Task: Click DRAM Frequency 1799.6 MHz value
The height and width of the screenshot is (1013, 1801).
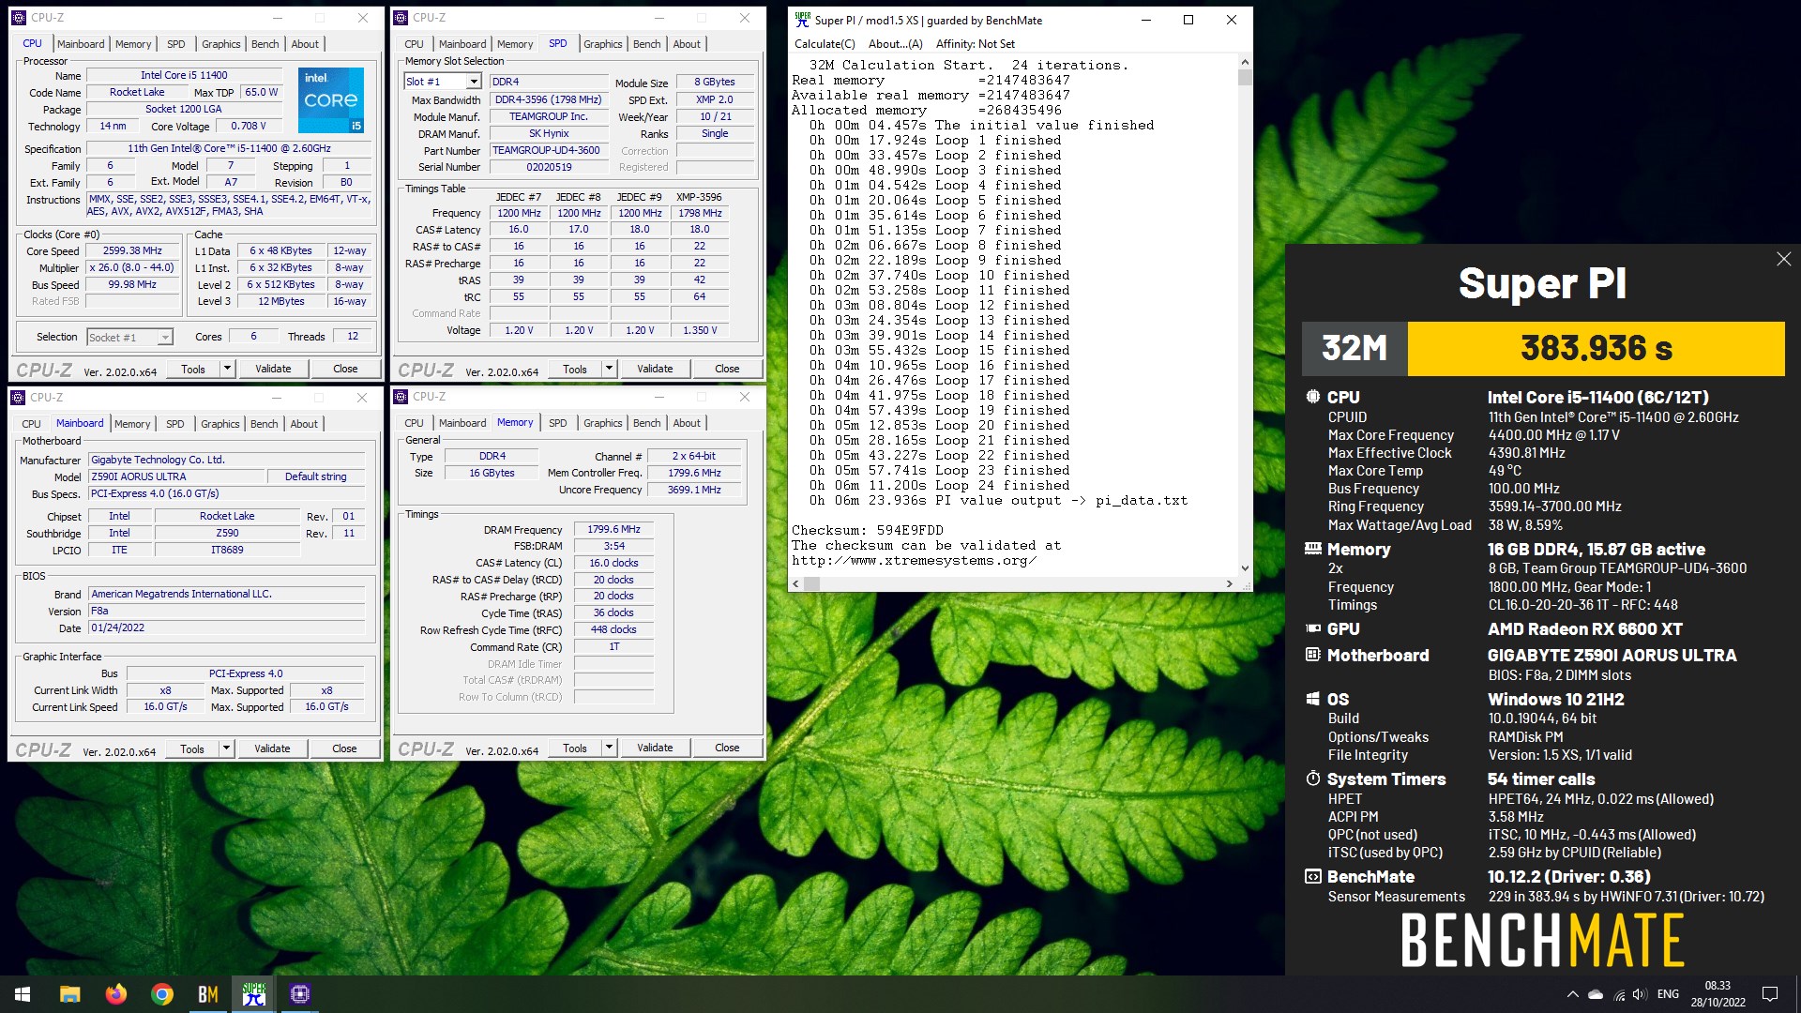Action: (613, 529)
